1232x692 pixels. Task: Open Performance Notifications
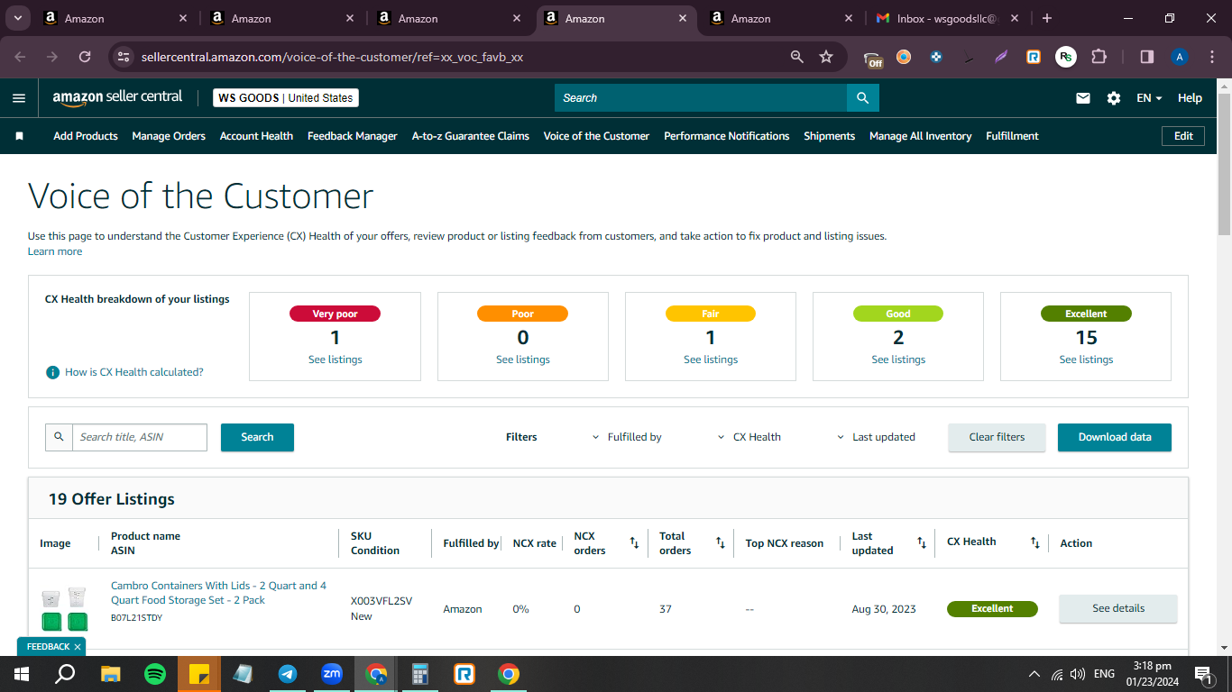(x=727, y=136)
